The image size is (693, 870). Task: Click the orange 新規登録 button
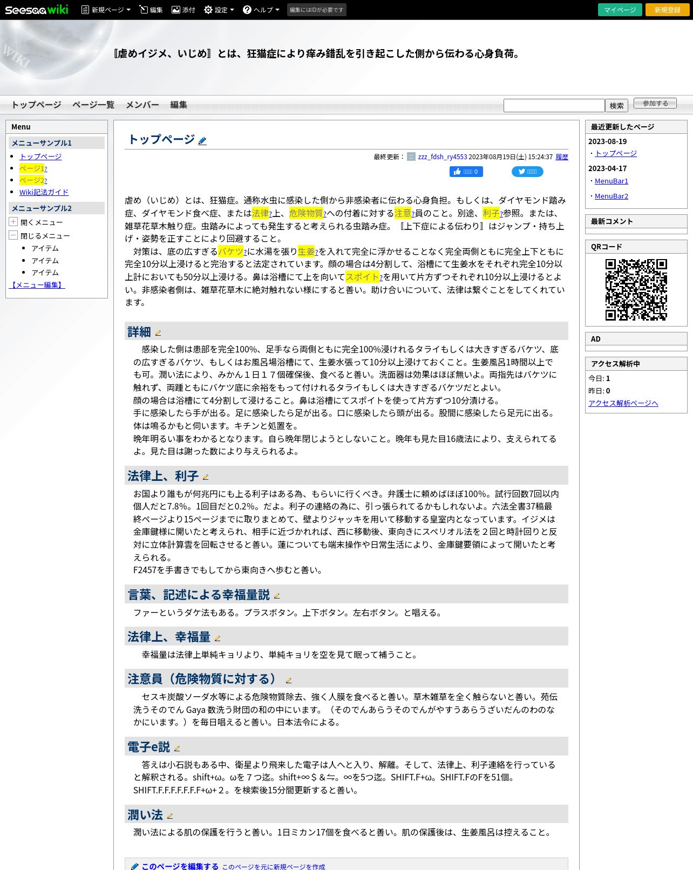coord(667,10)
